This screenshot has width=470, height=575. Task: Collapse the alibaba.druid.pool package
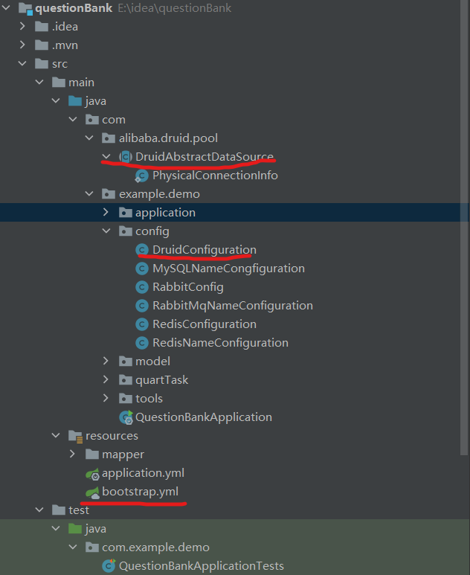89,138
